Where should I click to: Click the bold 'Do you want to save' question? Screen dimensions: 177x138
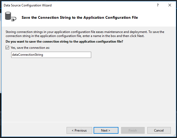tap(64, 42)
